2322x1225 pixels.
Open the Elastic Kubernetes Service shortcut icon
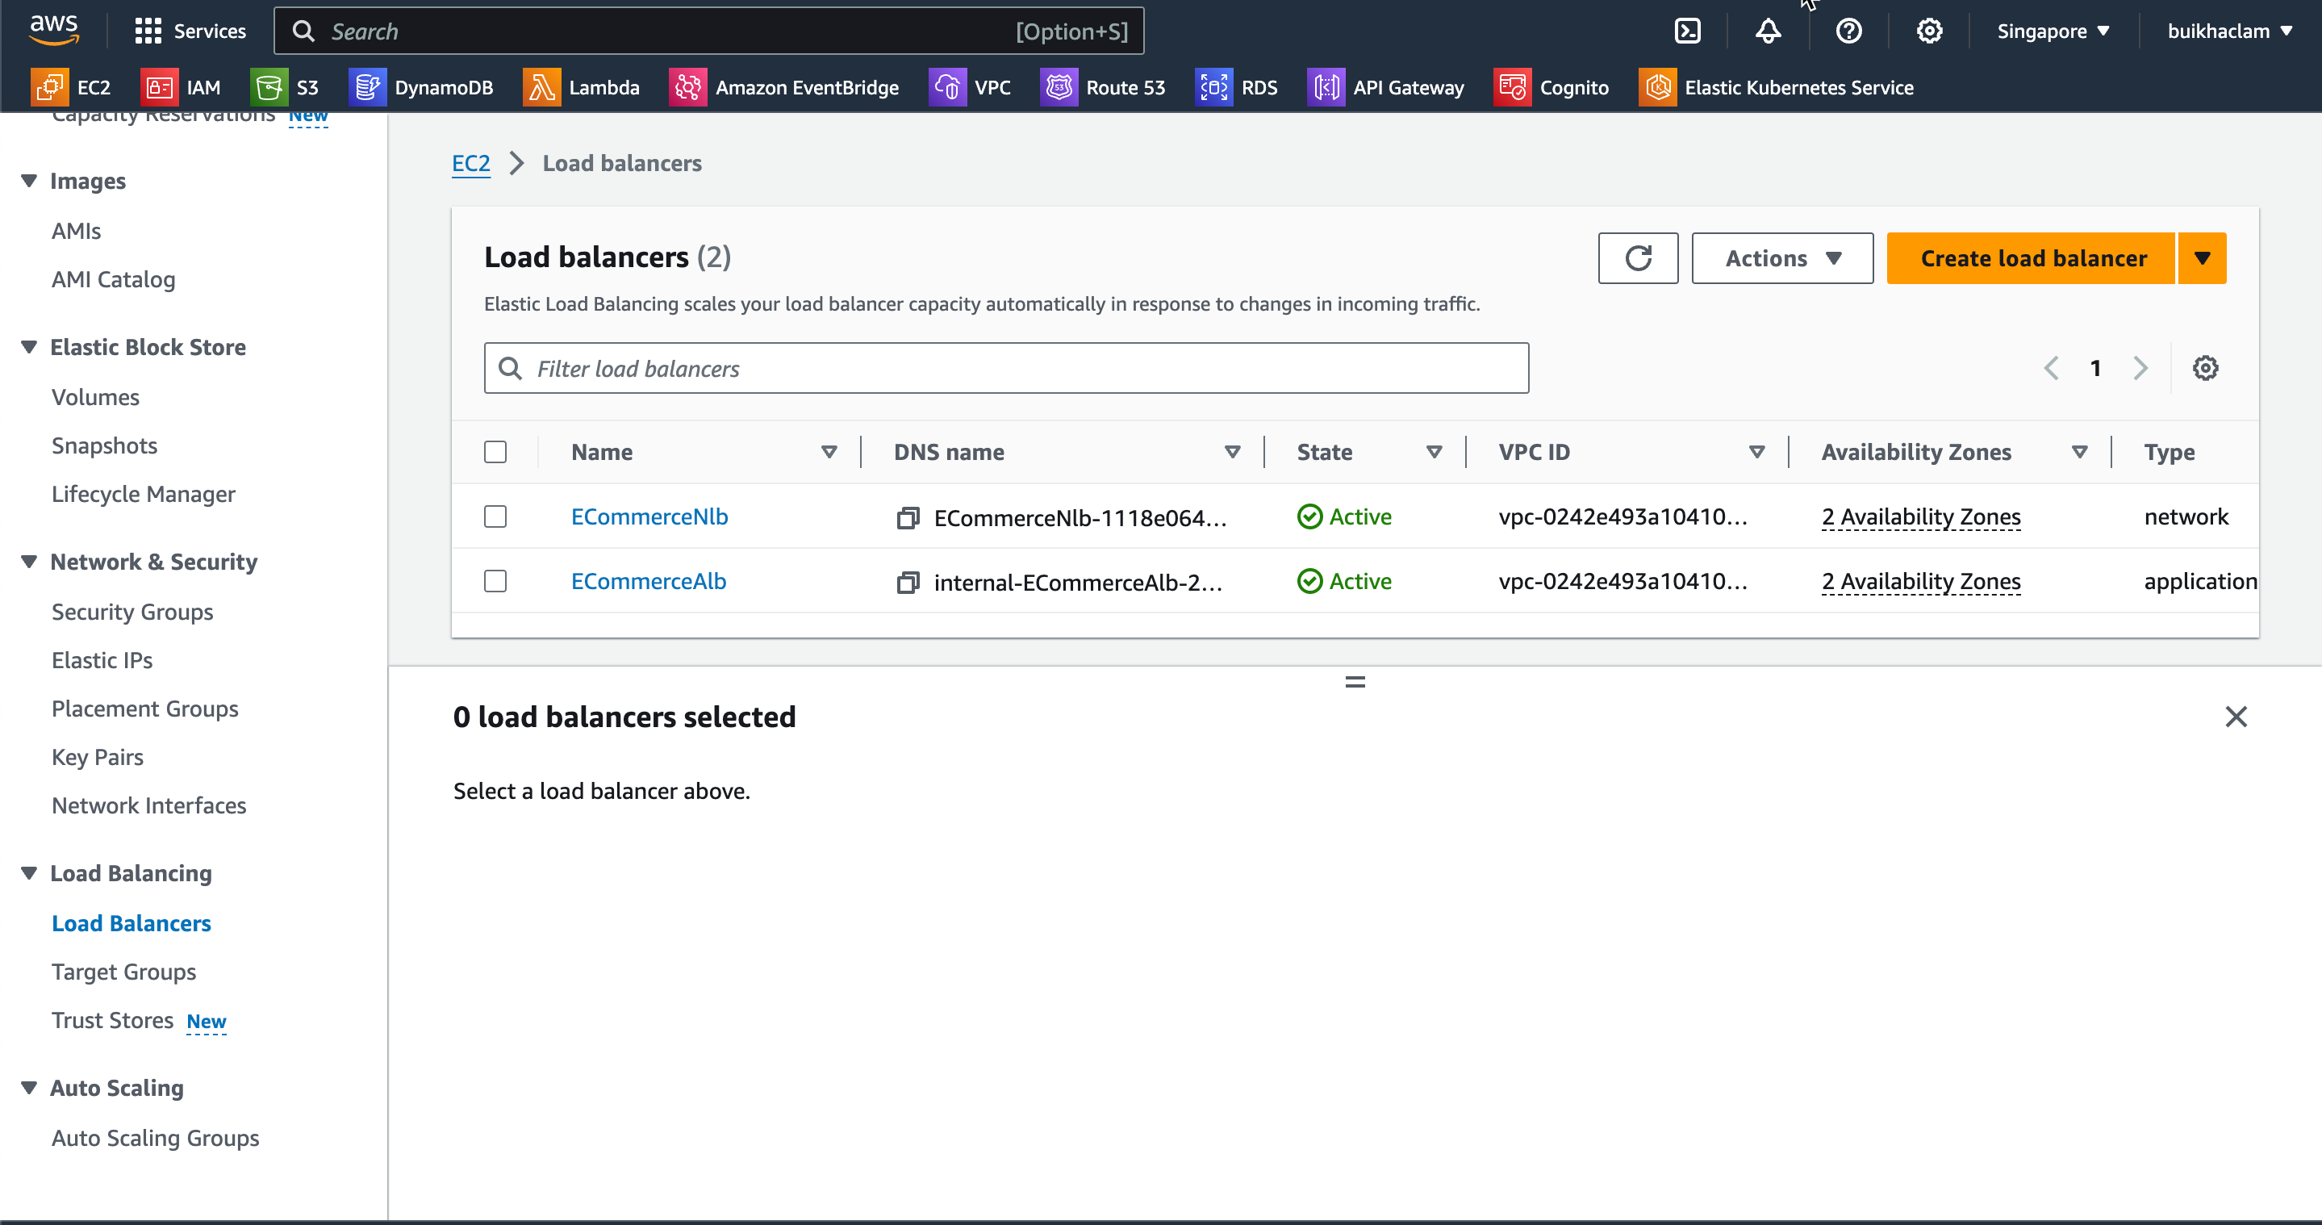1658,87
